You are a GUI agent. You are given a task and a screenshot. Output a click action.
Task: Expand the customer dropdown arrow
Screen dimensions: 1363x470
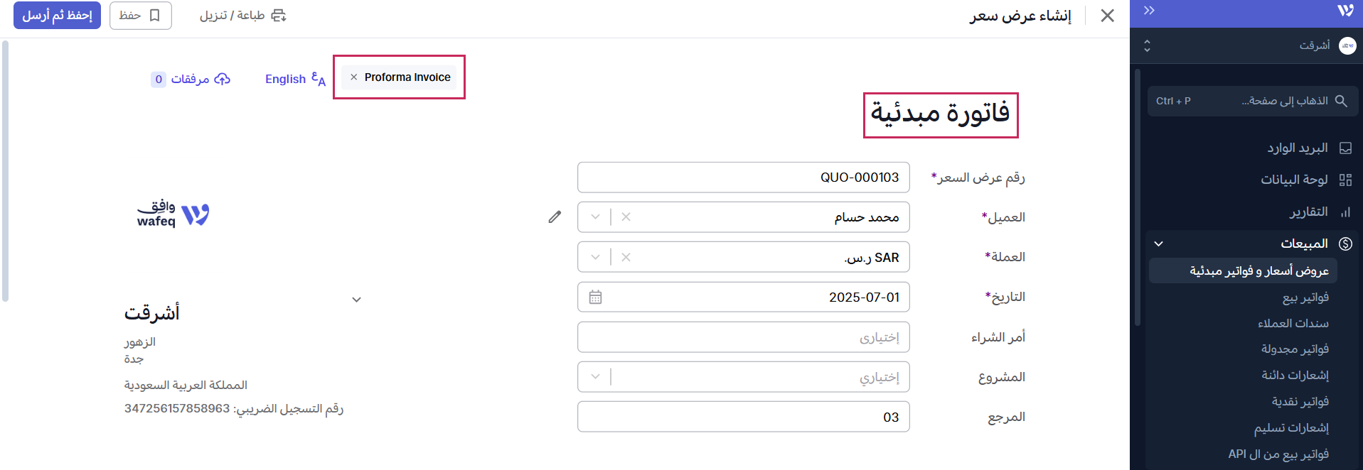[596, 217]
